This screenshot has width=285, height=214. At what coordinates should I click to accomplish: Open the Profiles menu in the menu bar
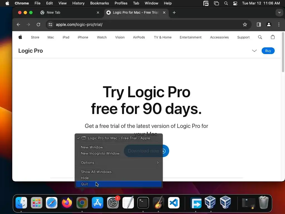pos(121,3)
